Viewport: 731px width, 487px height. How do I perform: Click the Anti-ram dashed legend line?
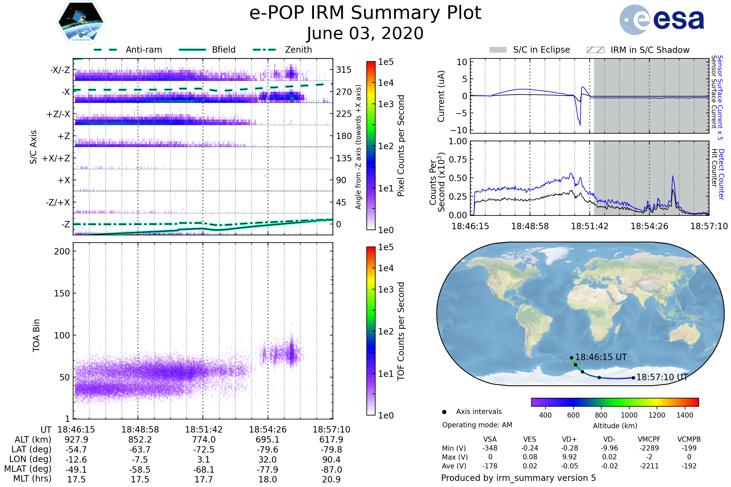click(x=105, y=50)
